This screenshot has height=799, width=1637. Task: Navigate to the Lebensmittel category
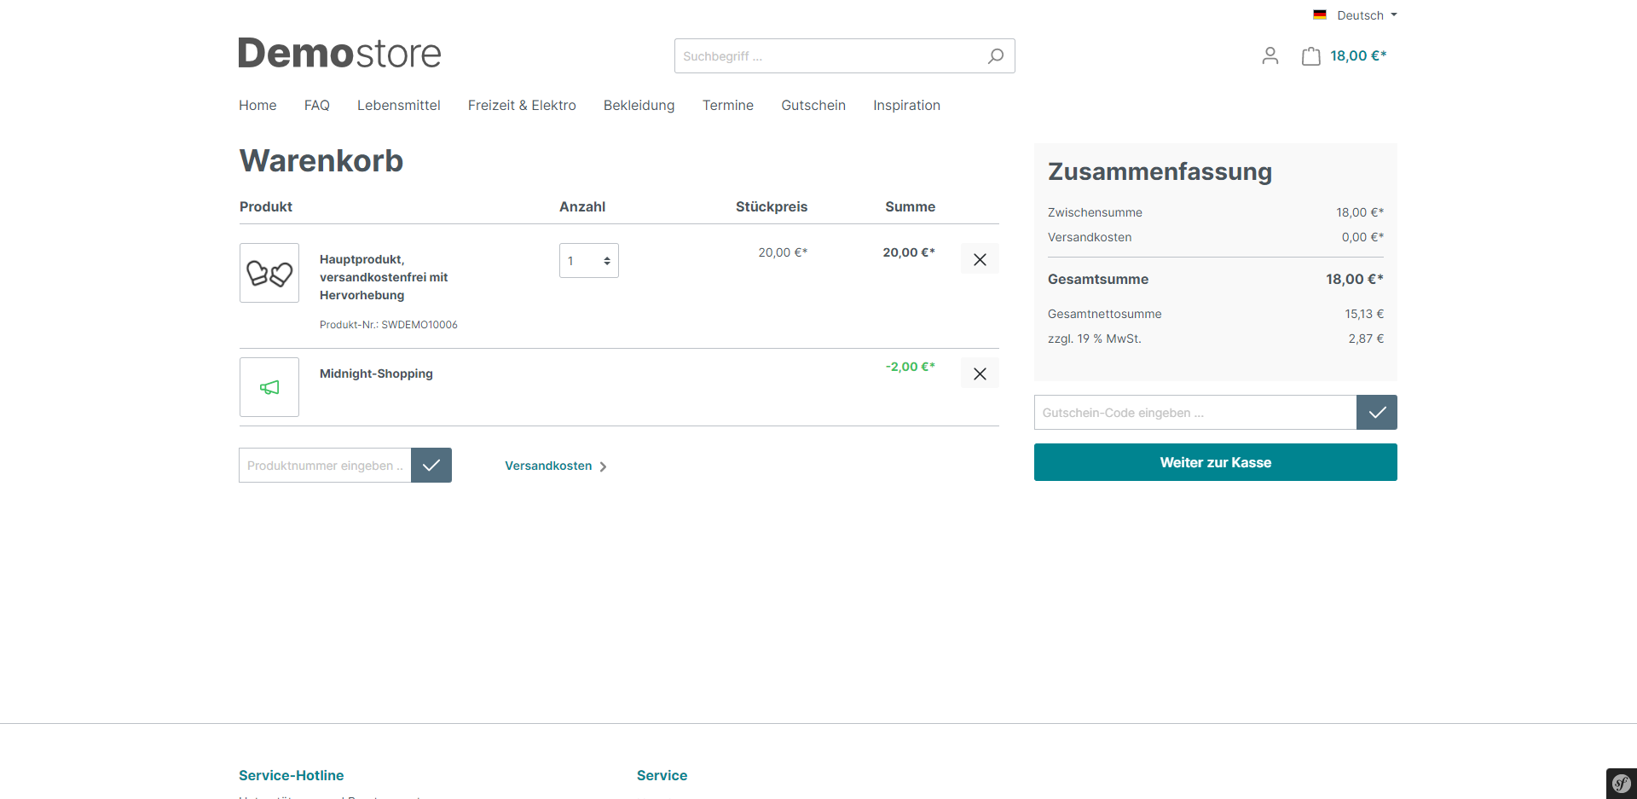398,106
